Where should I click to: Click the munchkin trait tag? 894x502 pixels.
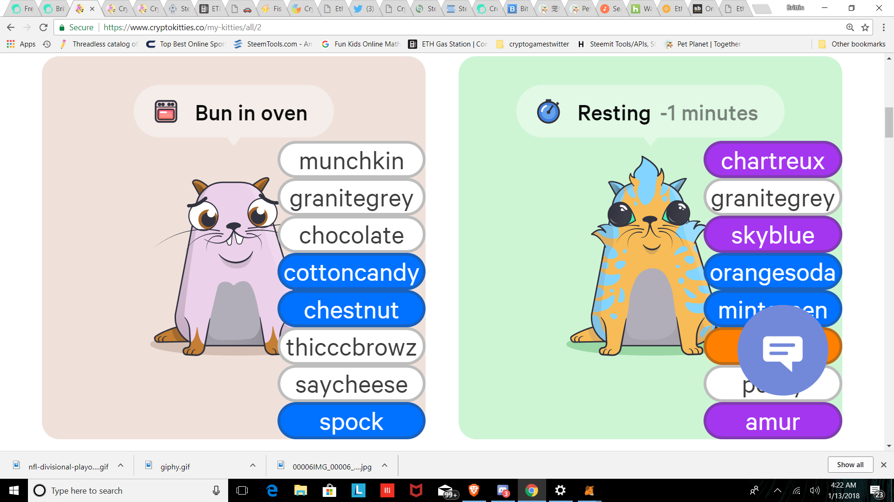pos(352,160)
